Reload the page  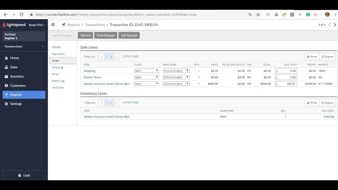tap(22, 15)
